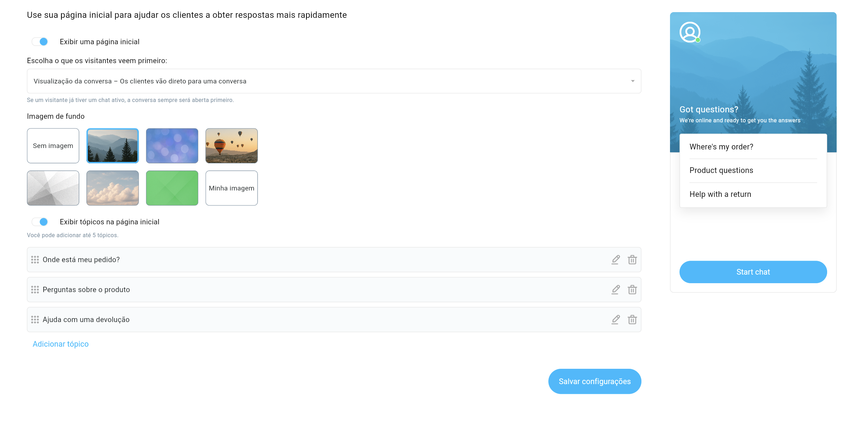Select the hot air balloons background image
This screenshot has height=423, width=850.
(231, 146)
